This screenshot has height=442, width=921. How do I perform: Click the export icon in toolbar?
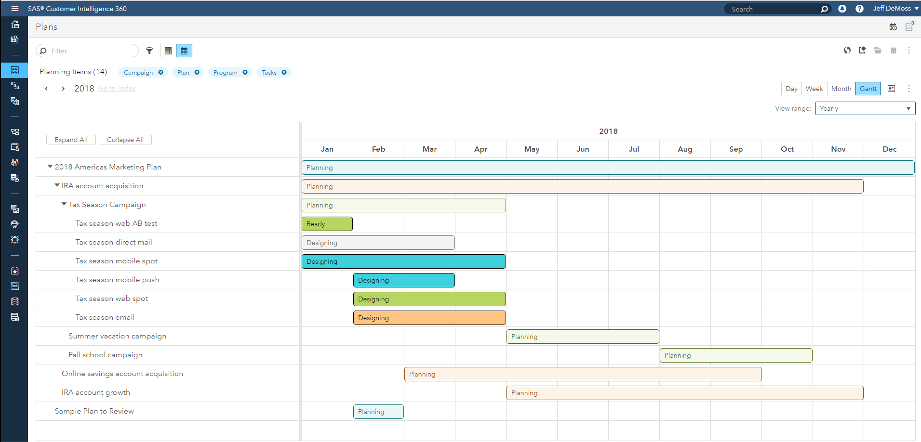coord(862,50)
